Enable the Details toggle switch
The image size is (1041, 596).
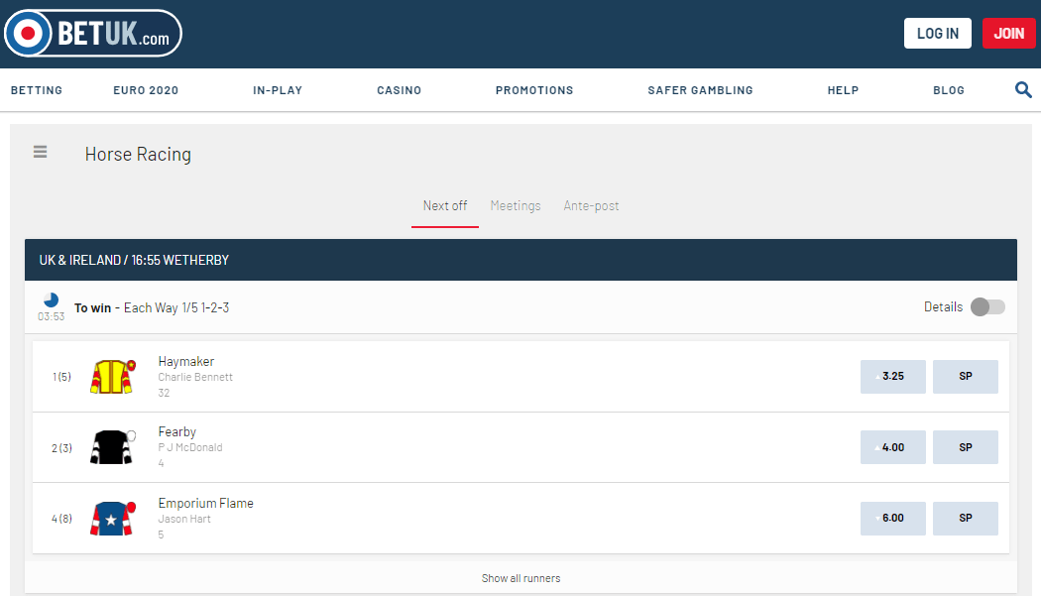[x=987, y=306]
